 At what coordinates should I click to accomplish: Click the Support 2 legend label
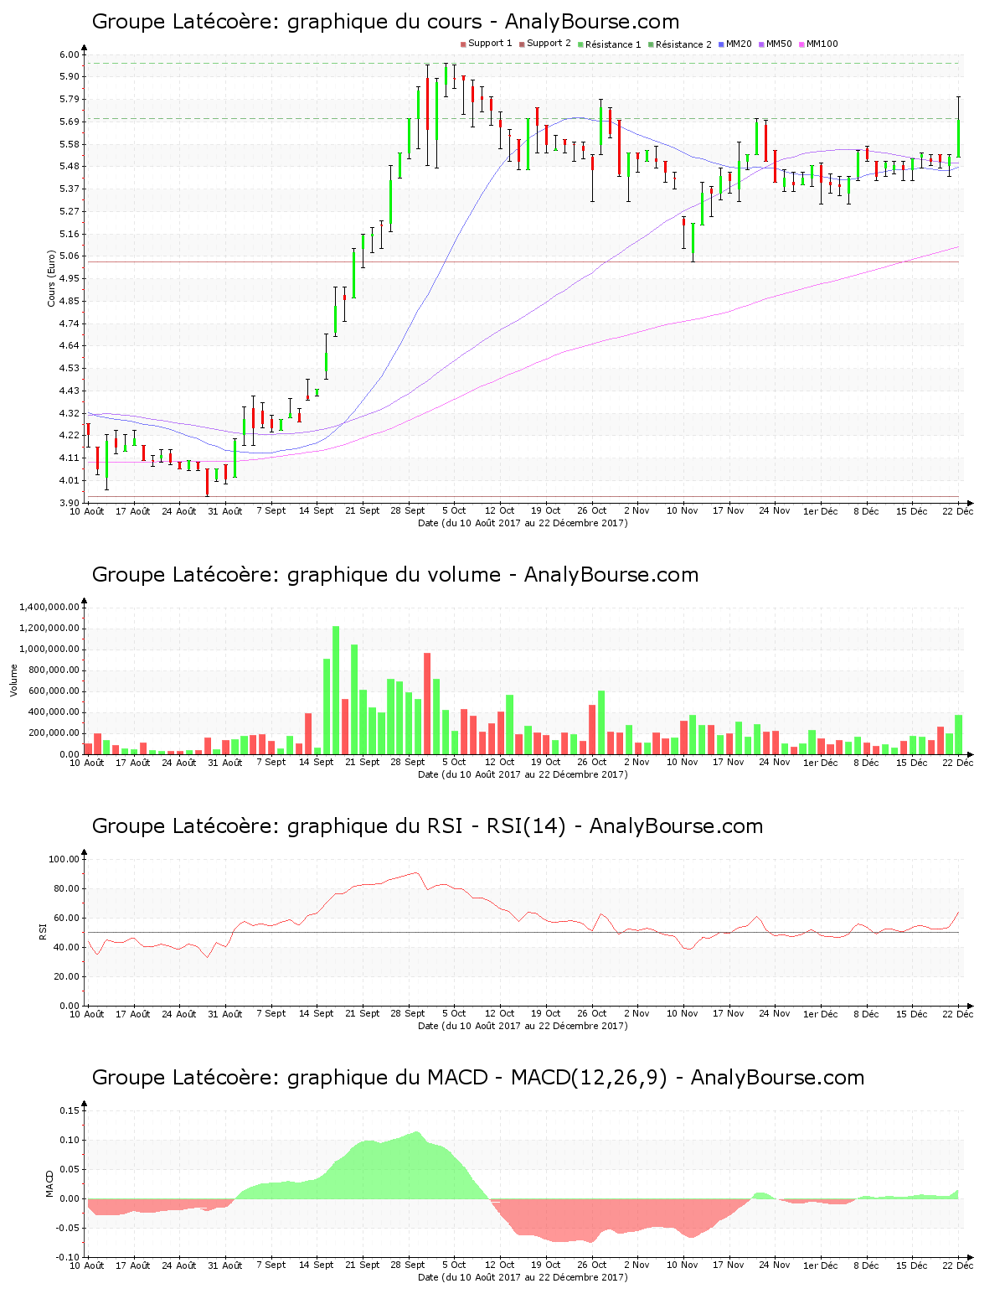pos(549,44)
